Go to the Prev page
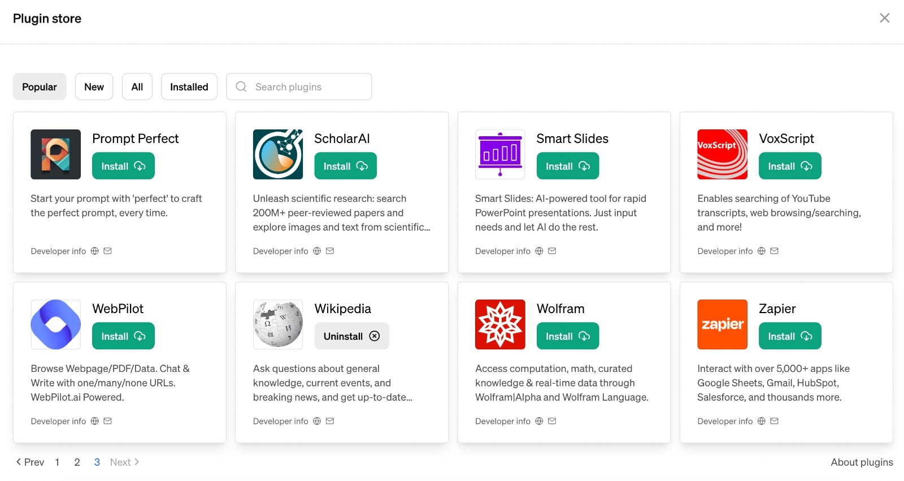Viewport: 904px width, 481px height. [30, 462]
